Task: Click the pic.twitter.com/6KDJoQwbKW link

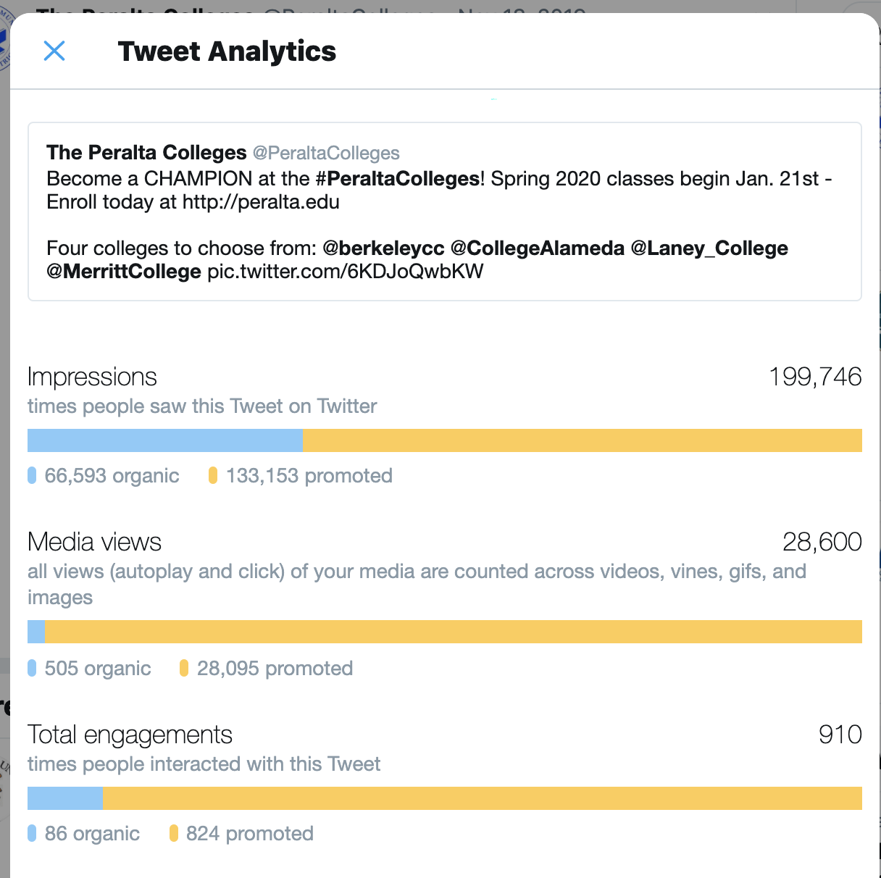Action: click(346, 272)
